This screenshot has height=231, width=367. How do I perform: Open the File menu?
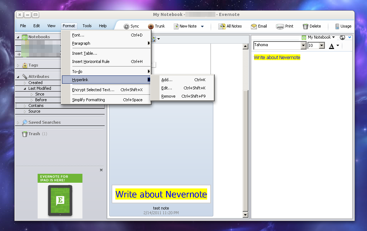pos(23,26)
